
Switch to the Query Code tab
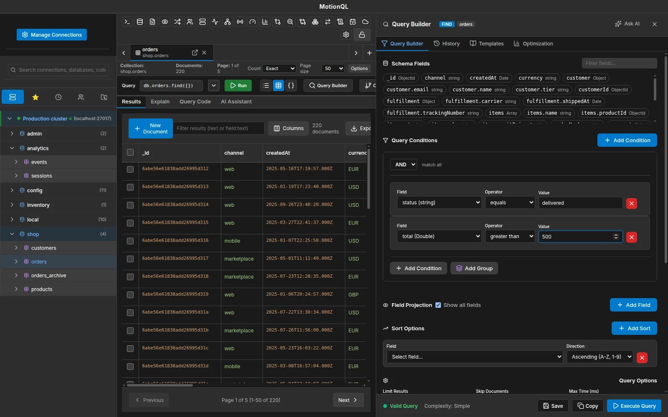195,102
